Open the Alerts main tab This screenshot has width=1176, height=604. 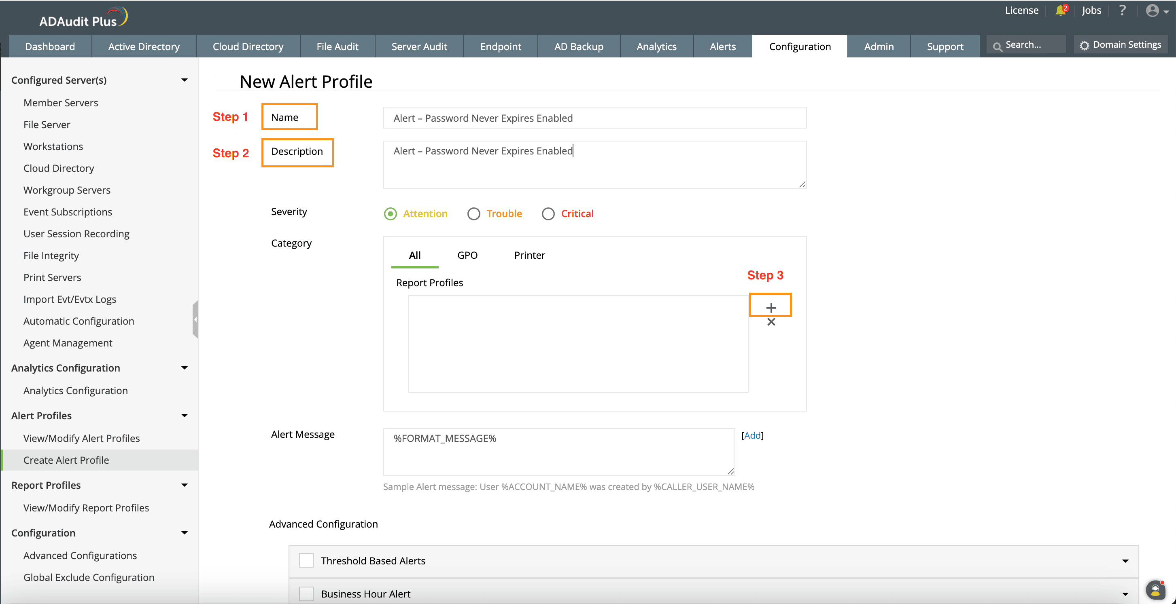tap(722, 46)
